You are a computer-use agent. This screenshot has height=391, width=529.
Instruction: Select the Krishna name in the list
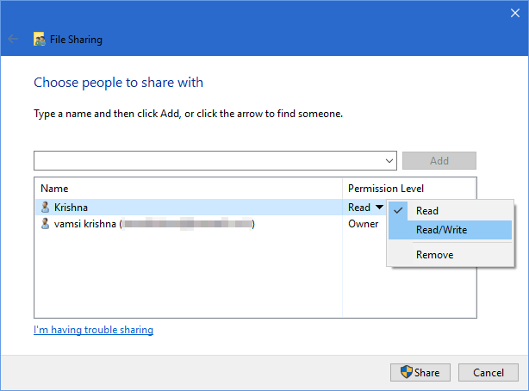click(71, 207)
